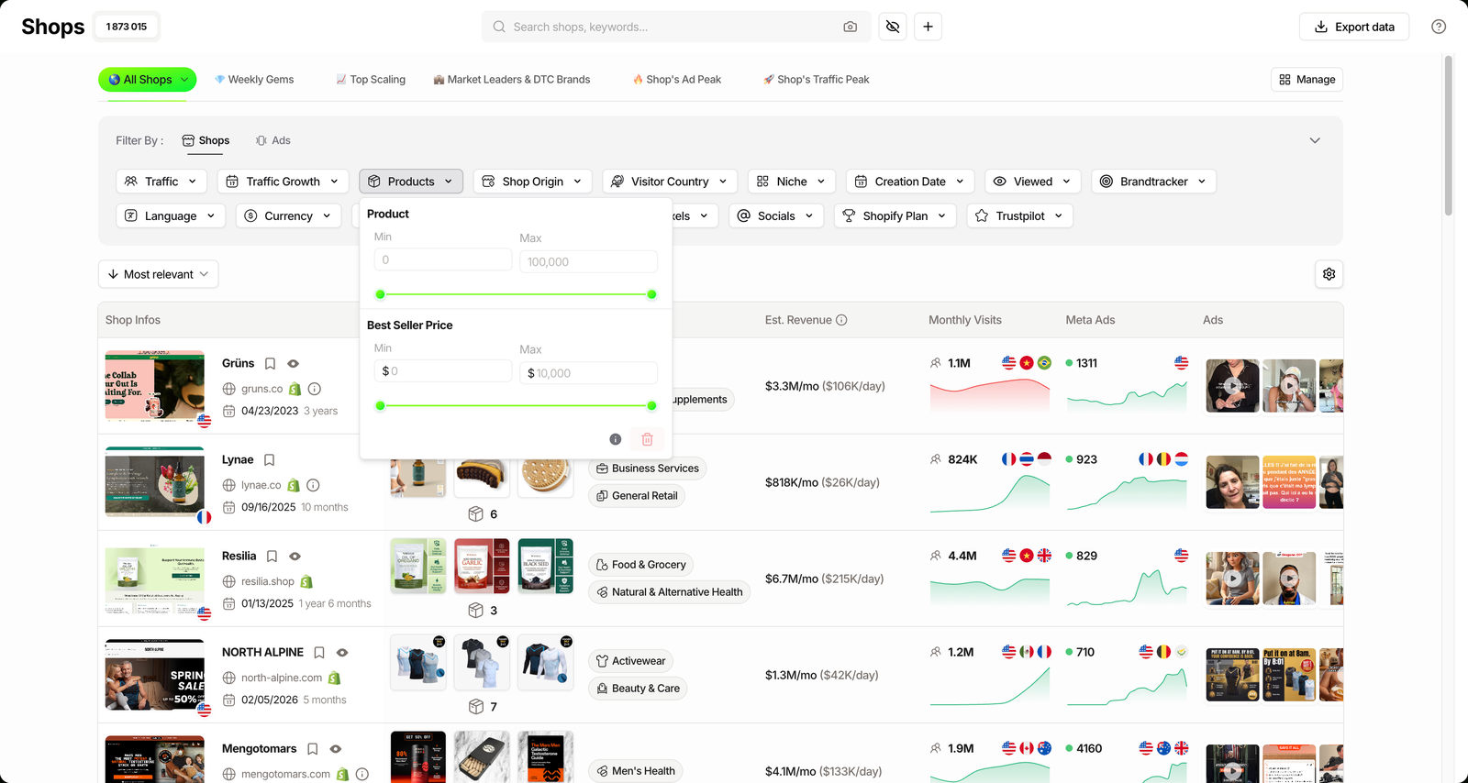1468x783 pixels.
Task: Click info icon beside lynae.co
Action: tap(313, 485)
